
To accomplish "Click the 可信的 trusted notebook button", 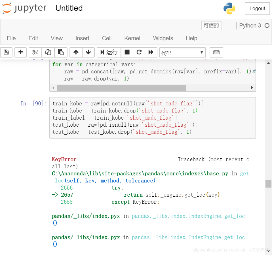I will pyautogui.click(x=211, y=25).
